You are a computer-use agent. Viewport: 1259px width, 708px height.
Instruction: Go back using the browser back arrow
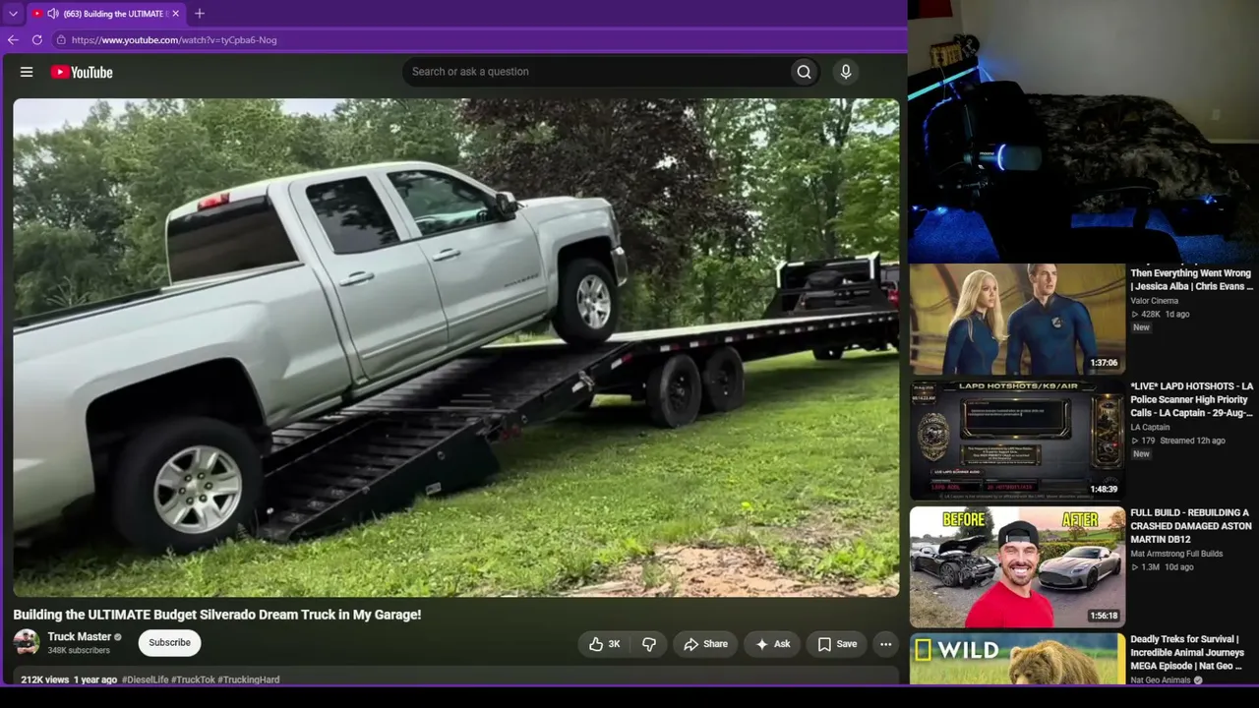13,40
